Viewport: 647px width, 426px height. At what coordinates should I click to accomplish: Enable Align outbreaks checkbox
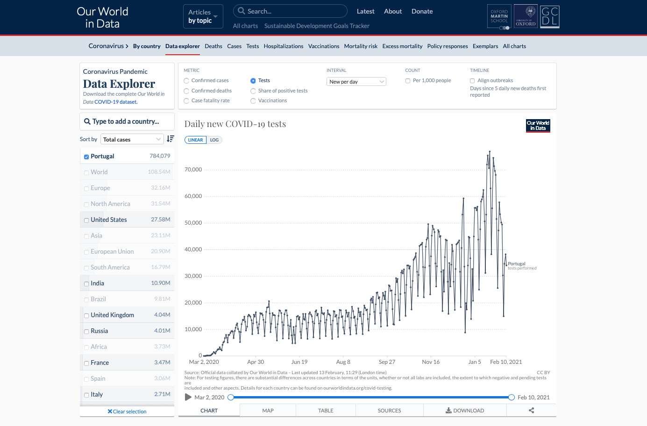[472, 81]
